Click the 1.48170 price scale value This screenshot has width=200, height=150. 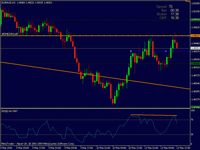[196, 99]
